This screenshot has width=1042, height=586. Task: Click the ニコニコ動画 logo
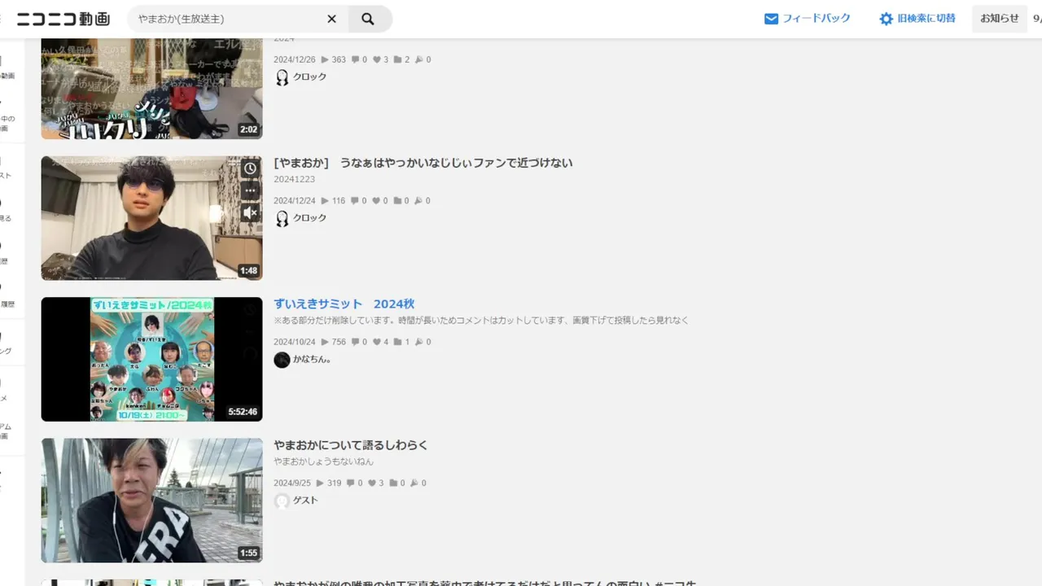click(63, 19)
